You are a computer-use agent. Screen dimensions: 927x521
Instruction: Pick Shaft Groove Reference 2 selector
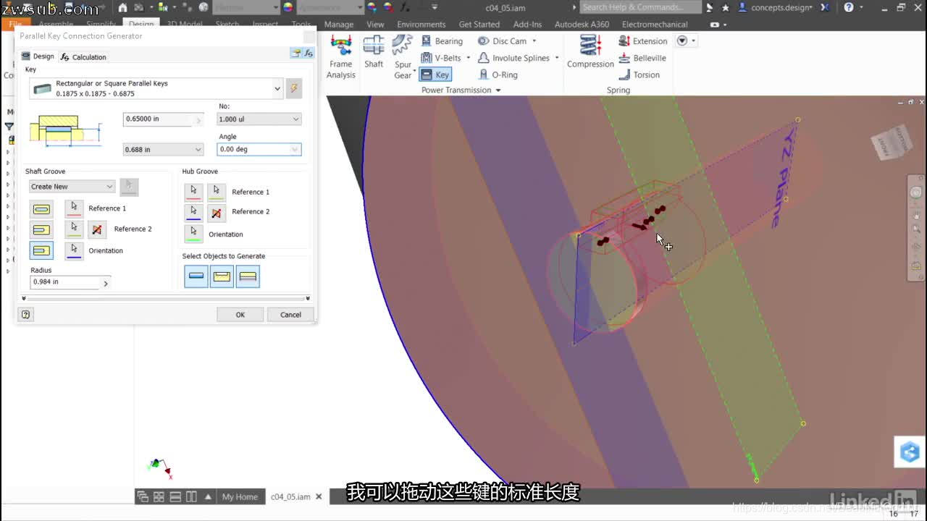[x=74, y=229]
